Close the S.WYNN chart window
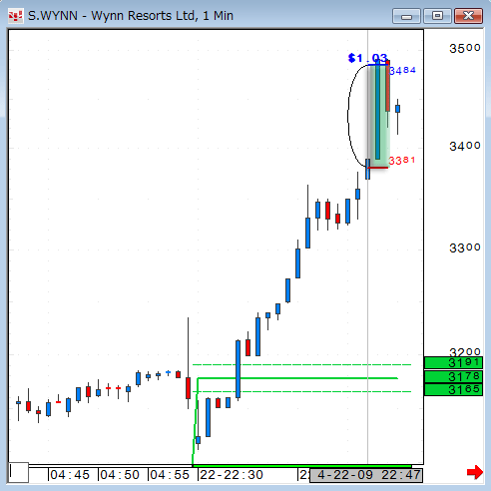Viewport: 491px width, 491px height. pyautogui.click(x=468, y=16)
